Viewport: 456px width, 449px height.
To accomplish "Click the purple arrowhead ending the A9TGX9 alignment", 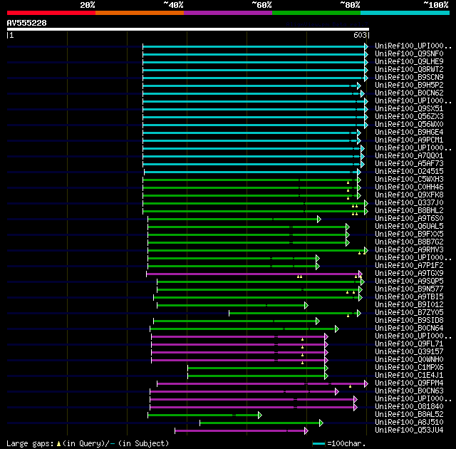I will [x=361, y=274].
